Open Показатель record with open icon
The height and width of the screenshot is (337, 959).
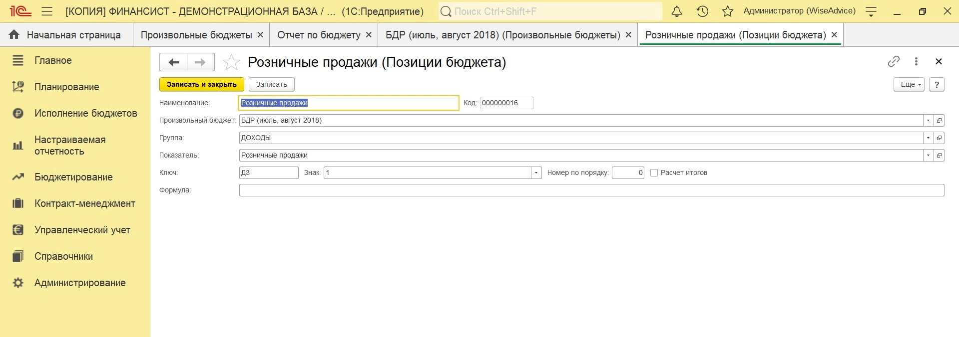tap(939, 155)
